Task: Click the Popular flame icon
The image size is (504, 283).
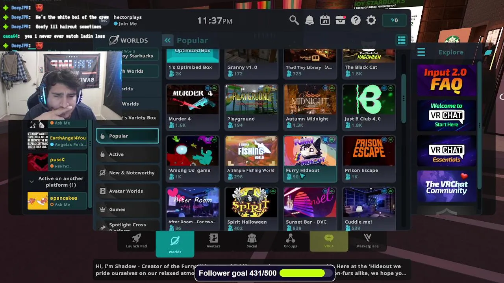Action: click(102, 136)
